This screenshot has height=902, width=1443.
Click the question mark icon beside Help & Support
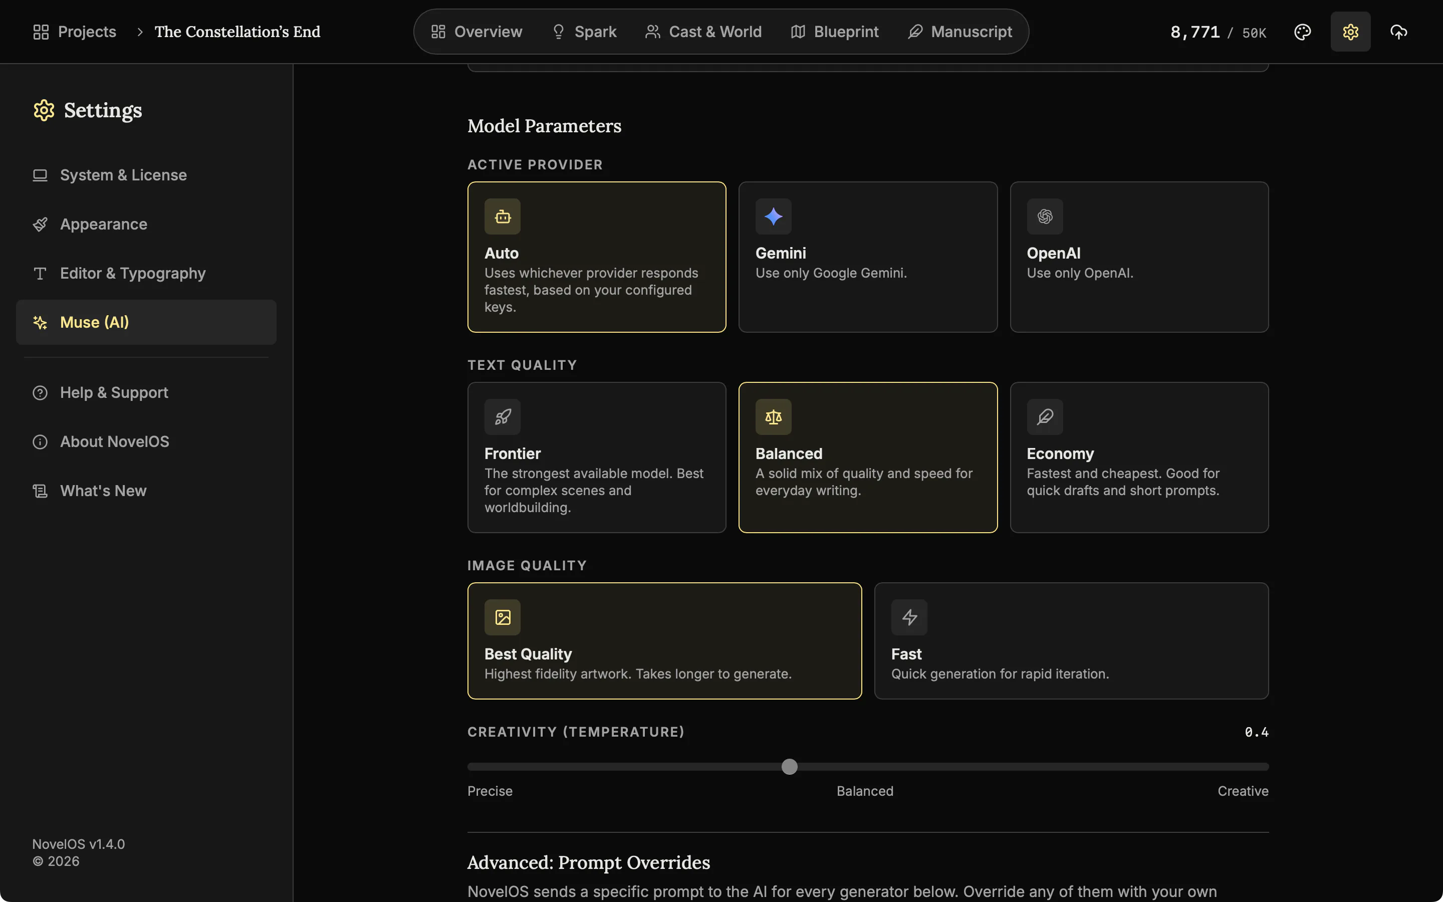40,392
